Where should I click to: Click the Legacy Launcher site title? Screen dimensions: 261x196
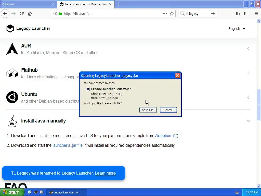click(33, 29)
